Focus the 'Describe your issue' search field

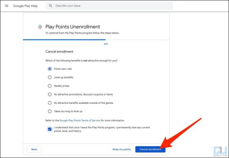click(109, 6)
